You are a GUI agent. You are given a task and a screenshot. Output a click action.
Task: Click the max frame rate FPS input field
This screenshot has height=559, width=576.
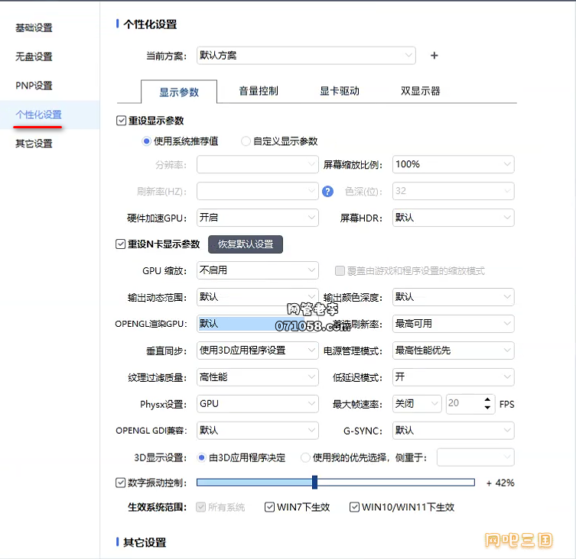tap(462, 403)
